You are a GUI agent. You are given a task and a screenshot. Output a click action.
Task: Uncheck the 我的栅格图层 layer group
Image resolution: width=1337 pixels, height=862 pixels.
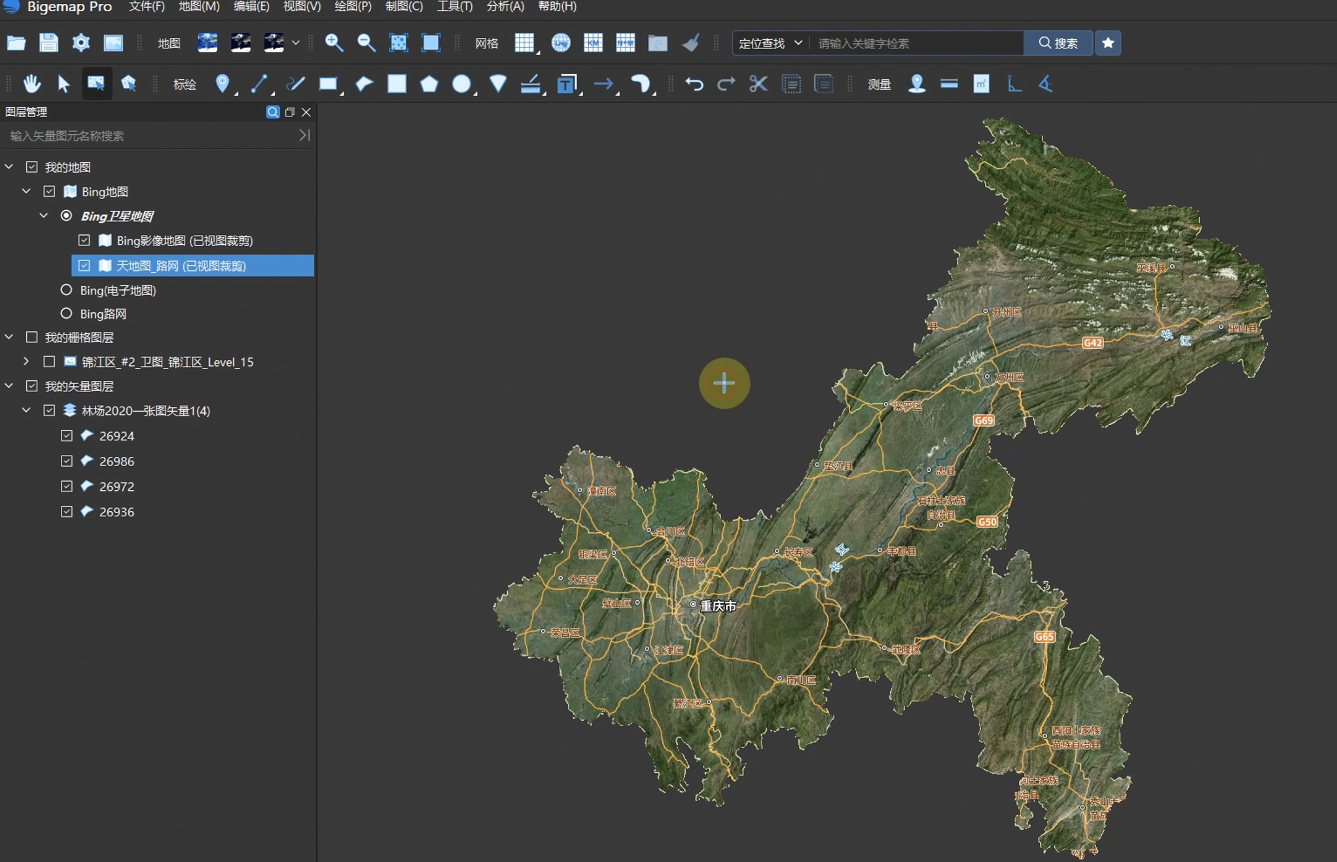(x=31, y=337)
